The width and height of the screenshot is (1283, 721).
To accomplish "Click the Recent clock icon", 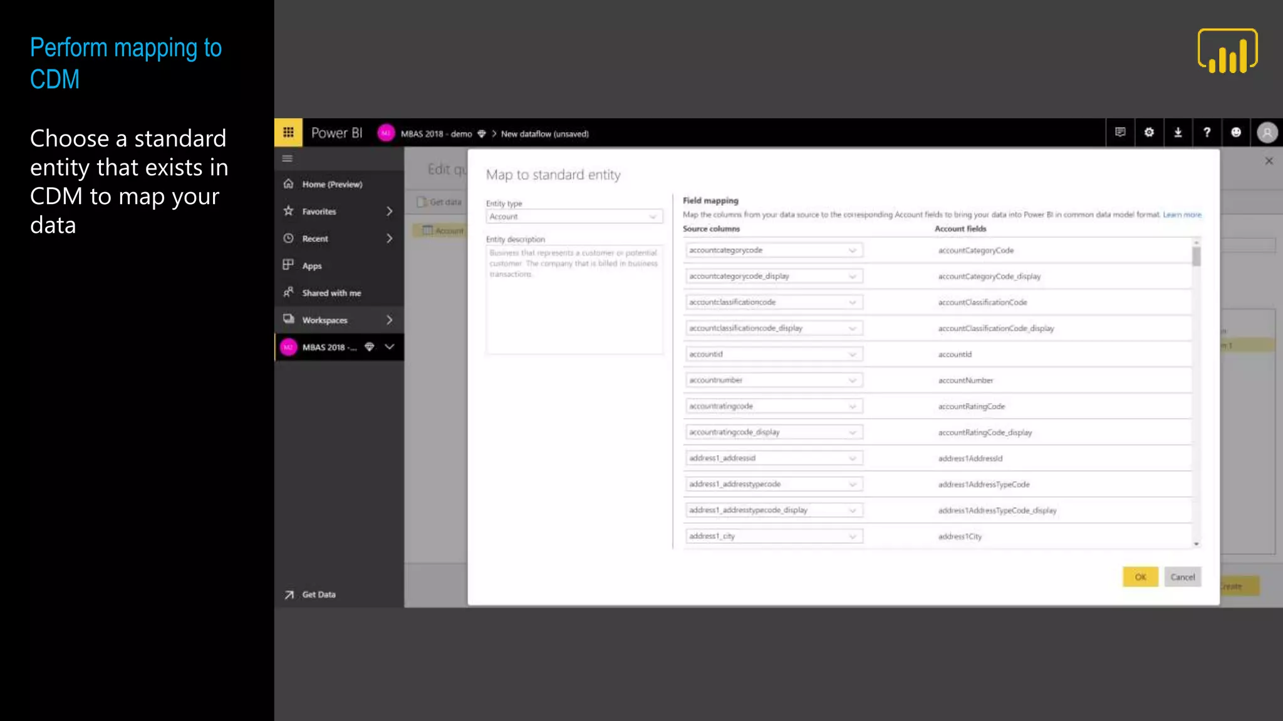I will (288, 238).
